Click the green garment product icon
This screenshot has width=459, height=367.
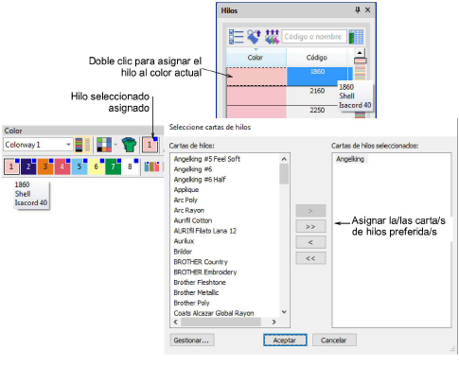129,145
